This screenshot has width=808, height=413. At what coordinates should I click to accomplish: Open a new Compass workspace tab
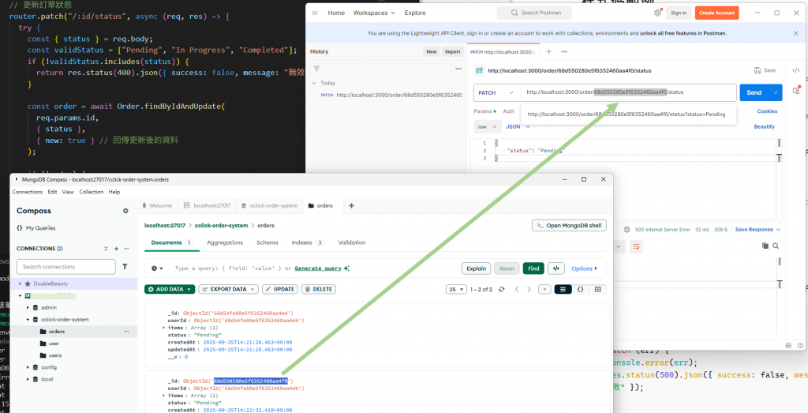[x=351, y=205]
